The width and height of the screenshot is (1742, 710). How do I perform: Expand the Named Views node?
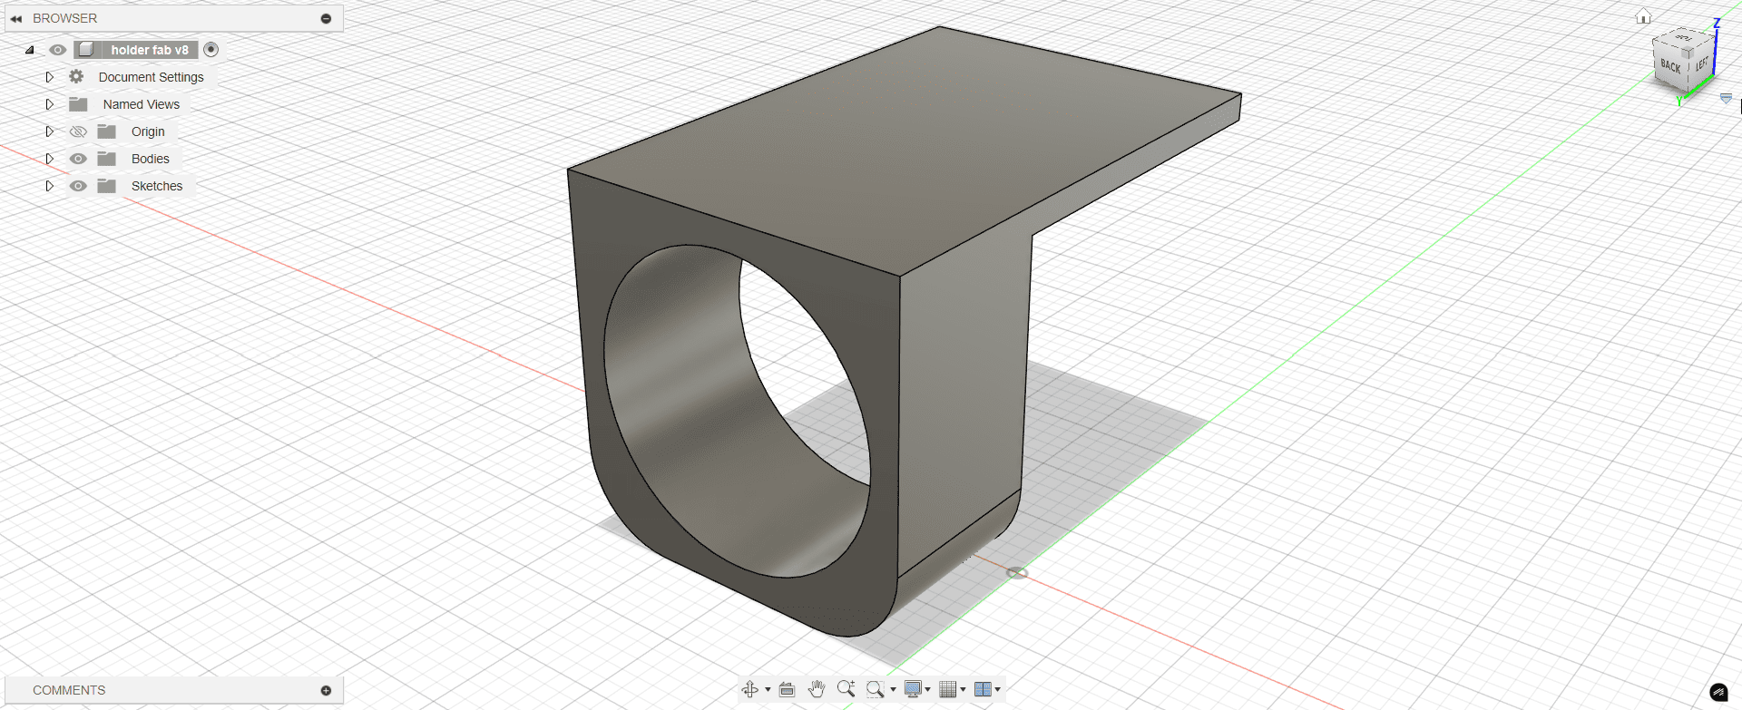click(50, 104)
